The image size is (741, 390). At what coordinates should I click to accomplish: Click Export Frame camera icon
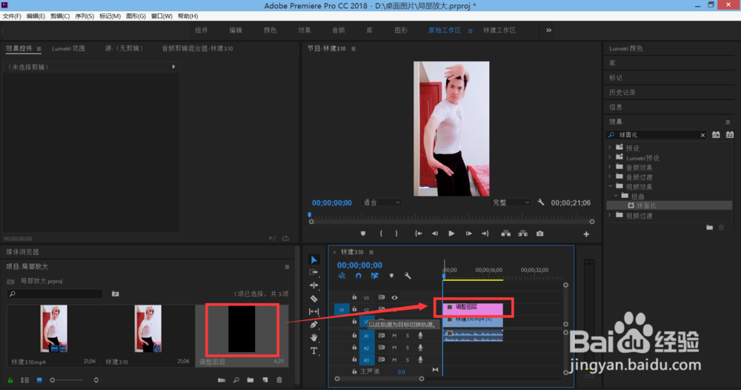tap(539, 234)
